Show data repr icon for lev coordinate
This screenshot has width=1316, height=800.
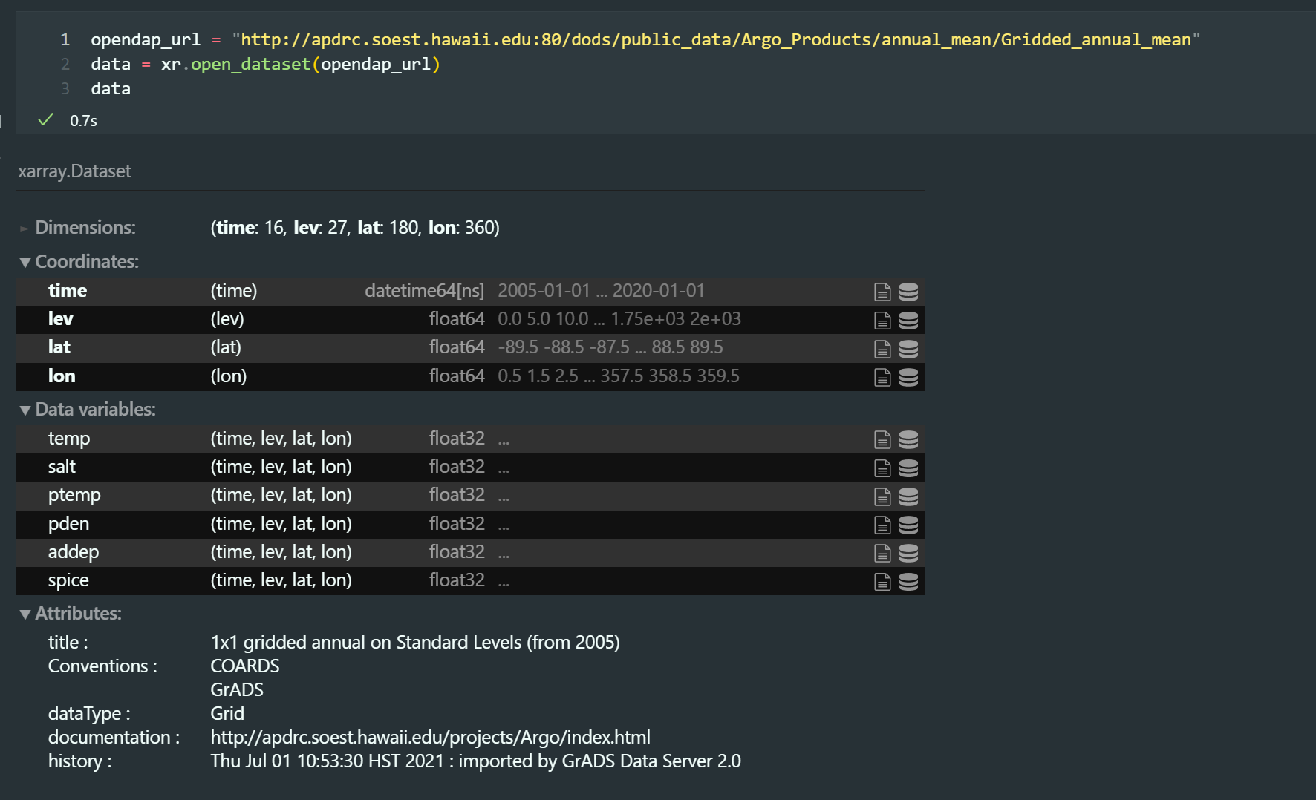click(908, 320)
